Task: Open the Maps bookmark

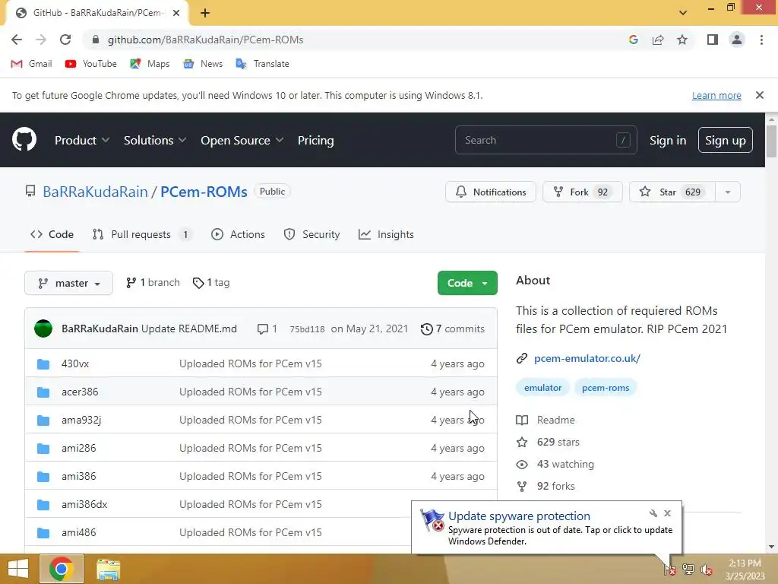Action: (x=150, y=64)
